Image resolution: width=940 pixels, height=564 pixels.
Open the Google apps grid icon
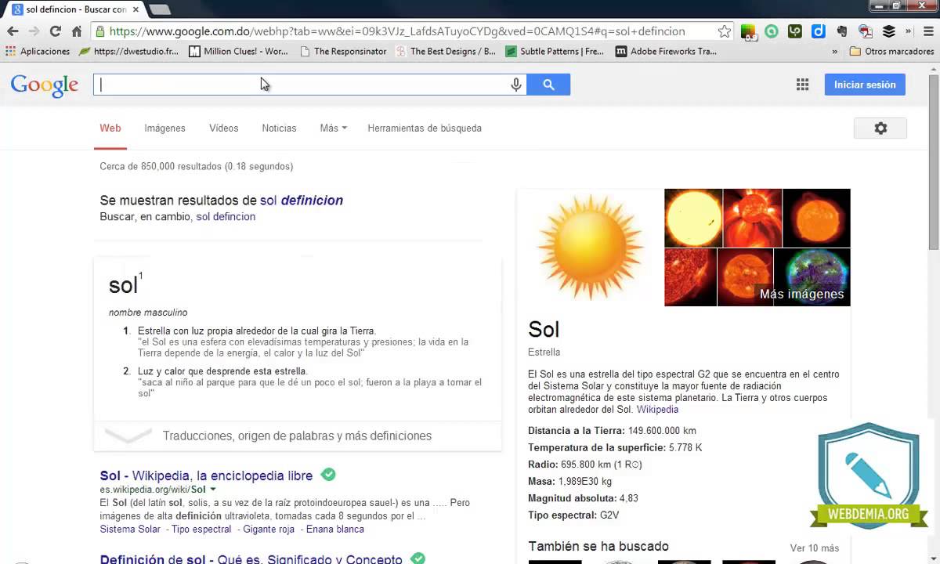tap(802, 85)
